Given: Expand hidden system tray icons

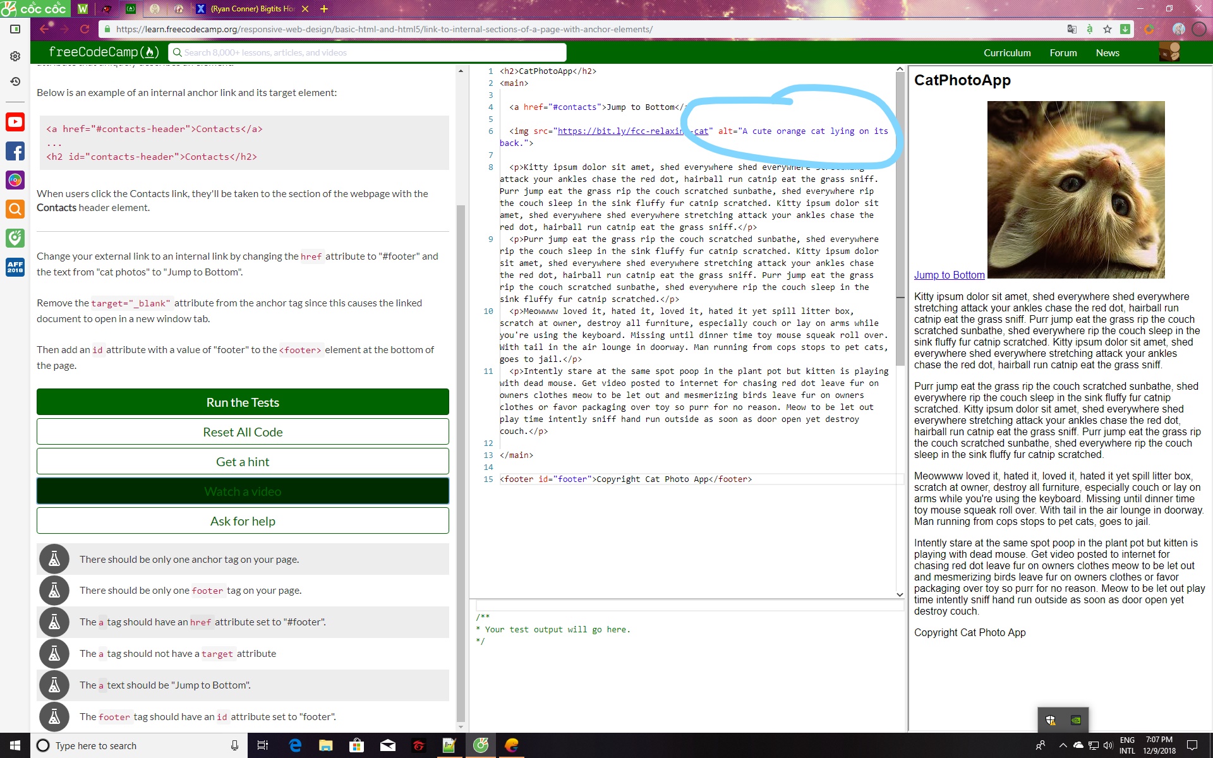Looking at the screenshot, I should [x=1063, y=745].
